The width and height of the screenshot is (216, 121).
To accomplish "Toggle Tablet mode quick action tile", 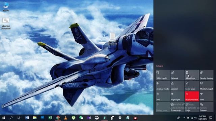I will pyautogui.click(x=163, y=75).
